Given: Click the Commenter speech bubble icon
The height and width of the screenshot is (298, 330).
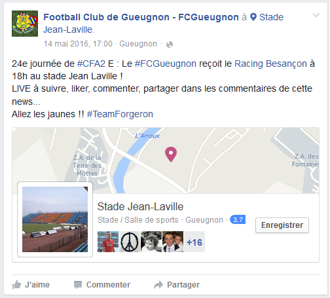Looking at the screenshot, I should pyautogui.click(x=78, y=285).
